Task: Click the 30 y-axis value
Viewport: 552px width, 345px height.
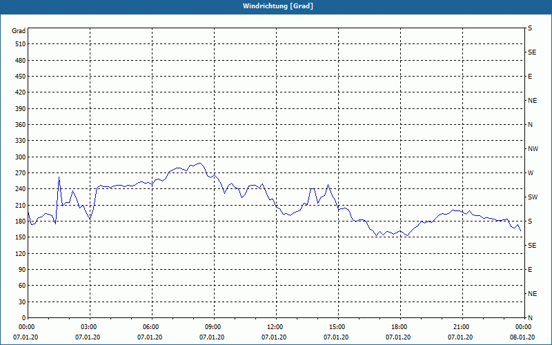Action: pyautogui.click(x=22, y=302)
